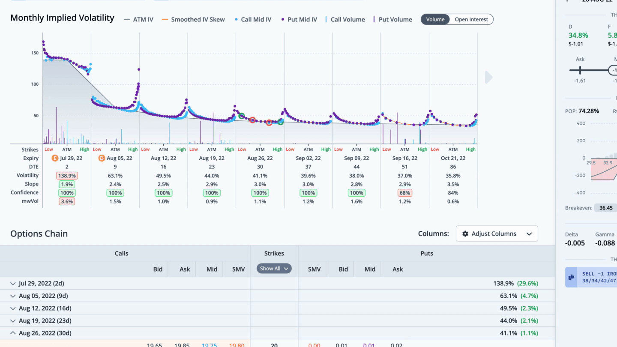
Task: Click the Ask price slider handle
Action: pos(580,70)
